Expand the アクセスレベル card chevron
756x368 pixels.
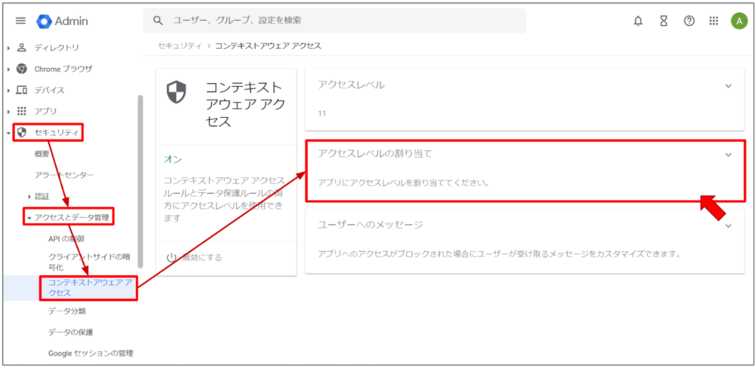(729, 86)
